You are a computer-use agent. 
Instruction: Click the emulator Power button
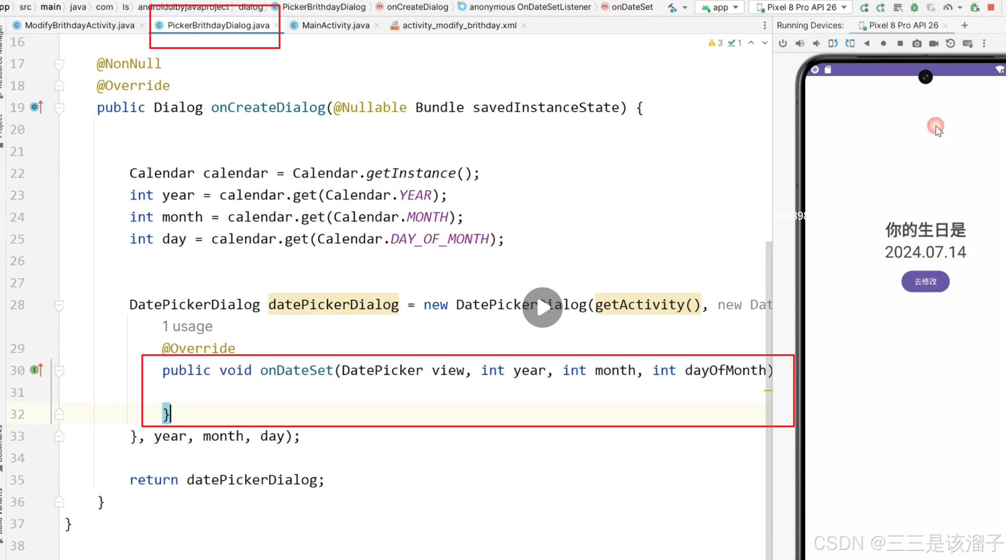click(x=782, y=43)
